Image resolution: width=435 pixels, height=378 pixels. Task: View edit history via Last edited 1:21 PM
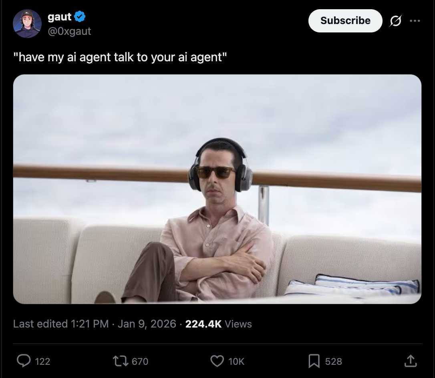pyautogui.click(x=61, y=324)
